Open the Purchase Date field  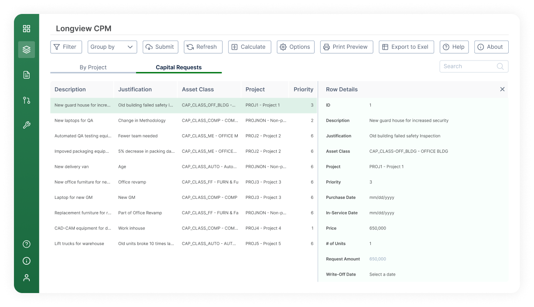[382, 198]
